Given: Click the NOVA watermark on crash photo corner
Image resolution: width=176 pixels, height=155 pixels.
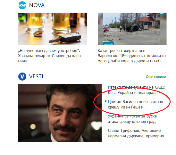Looking at the screenshot, I should pos(162,14).
